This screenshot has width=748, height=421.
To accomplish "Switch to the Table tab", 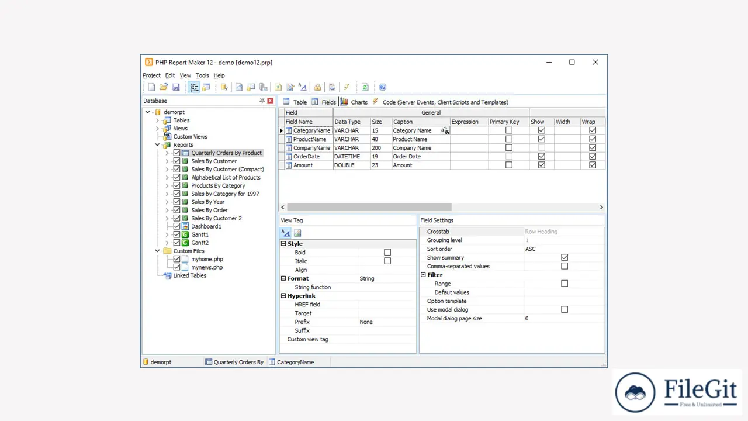I will [295, 102].
